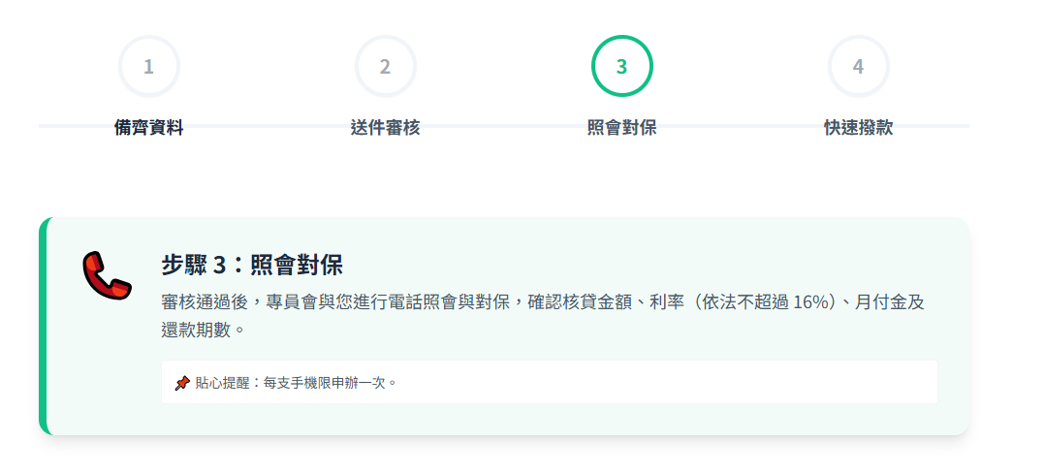Switch to the 送件審核 step tab
Image resolution: width=1045 pixels, height=473 pixels.
point(385,127)
